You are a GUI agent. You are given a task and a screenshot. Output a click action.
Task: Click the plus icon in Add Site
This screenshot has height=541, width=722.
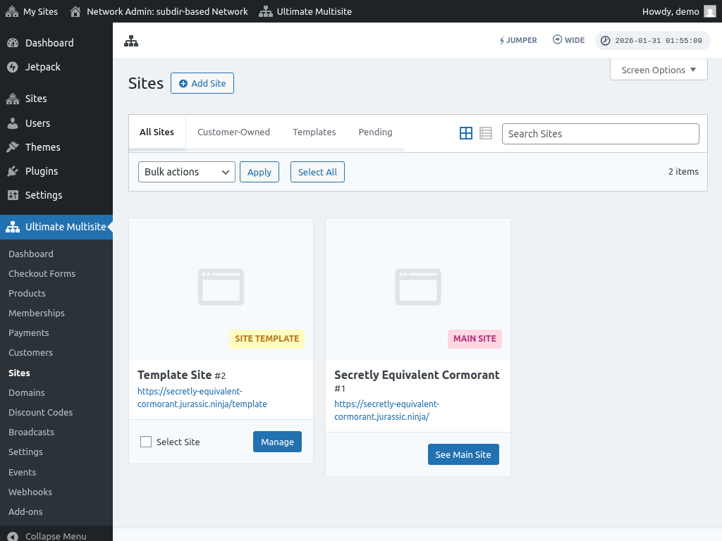tap(183, 83)
